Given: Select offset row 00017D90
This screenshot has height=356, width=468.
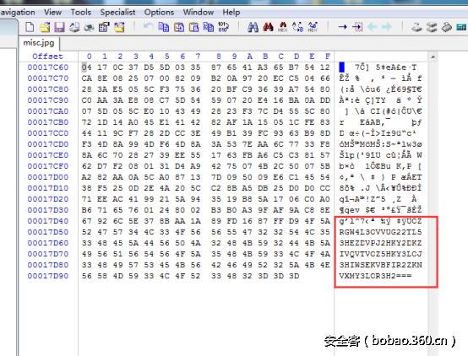Looking at the screenshot, I should pos(48,276).
